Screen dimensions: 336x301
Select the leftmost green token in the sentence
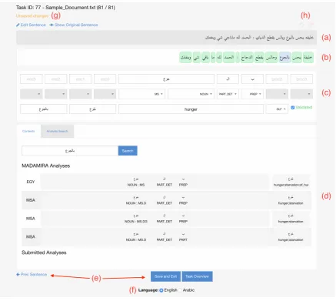coord(185,58)
